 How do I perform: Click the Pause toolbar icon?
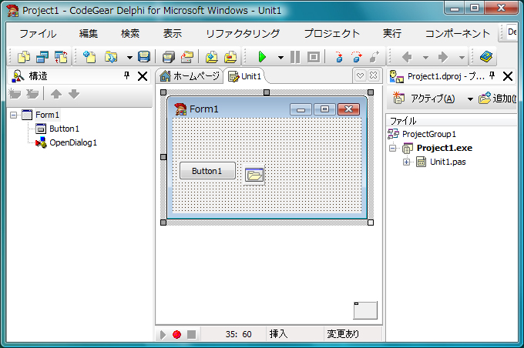click(x=295, y=57)
